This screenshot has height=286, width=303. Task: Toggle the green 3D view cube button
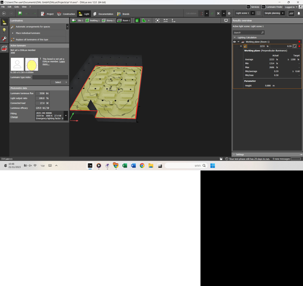pyautogui.click(x=137, y=20)
